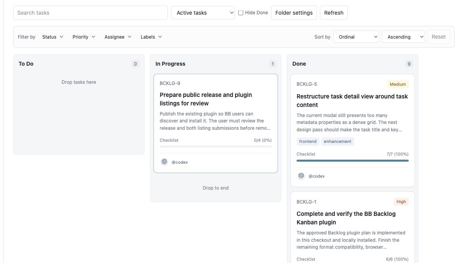Click the In Progress column header
Image resolution: width=464 pixels, height=263 pixels.
pyautogui.click(x=170, y=64)
